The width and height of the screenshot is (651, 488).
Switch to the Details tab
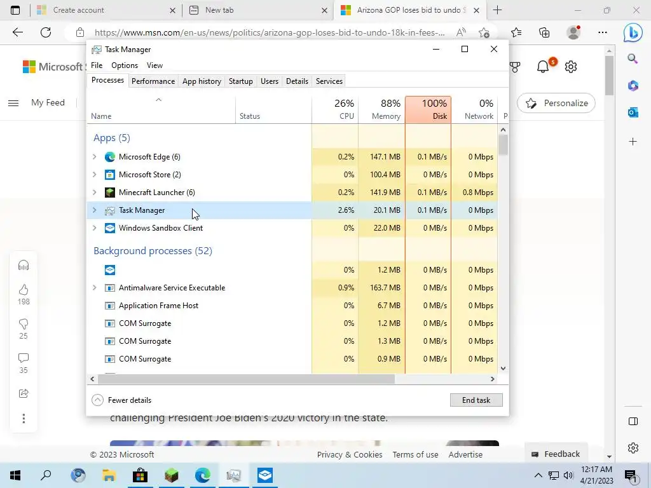point(298,81)
